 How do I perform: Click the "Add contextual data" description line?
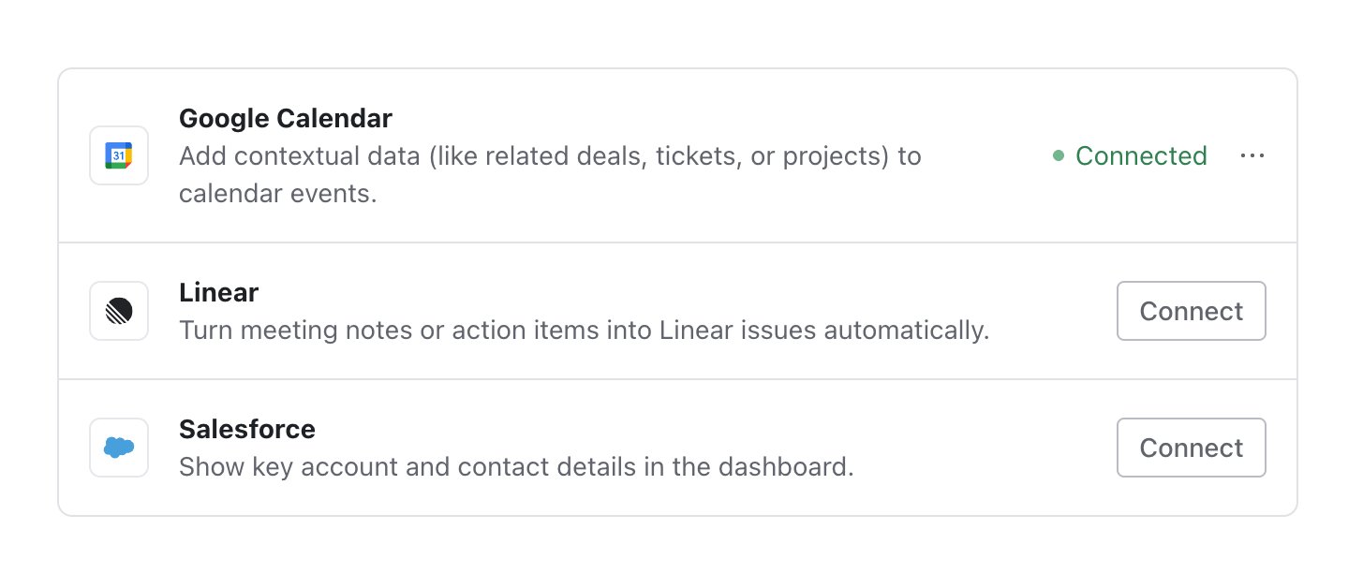pyautogui.click(x=550, y=156)
